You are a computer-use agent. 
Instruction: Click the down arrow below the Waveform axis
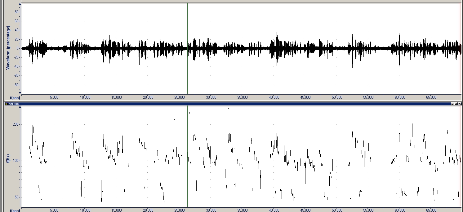[20, 92]
